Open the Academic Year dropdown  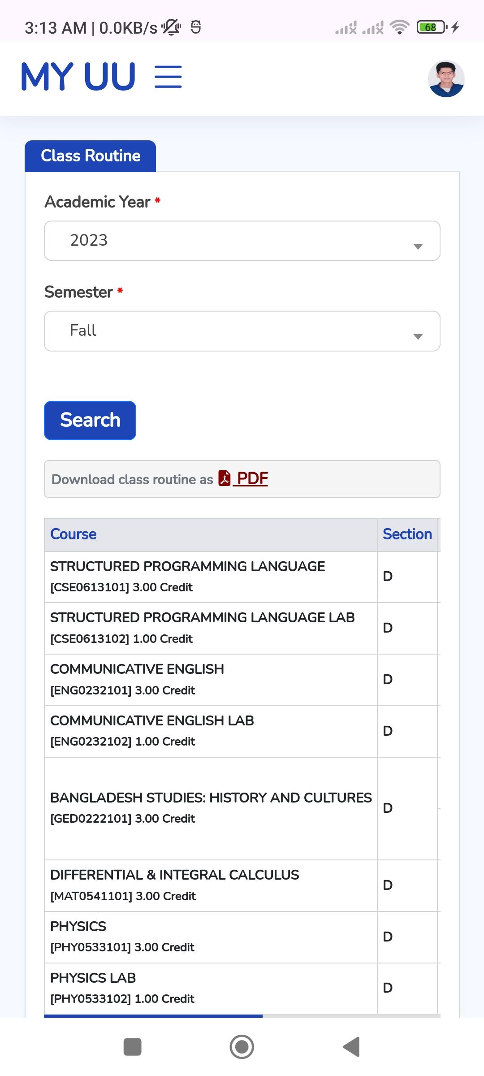tap(242, 241)
